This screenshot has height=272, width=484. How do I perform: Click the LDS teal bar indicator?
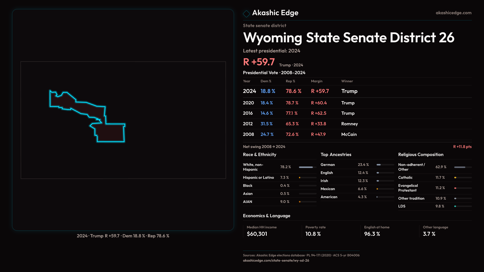pos(455,206)
